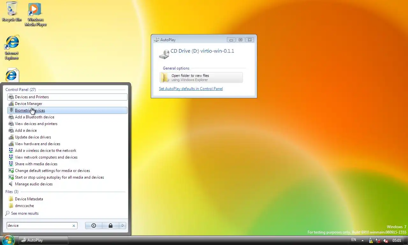Open Internet Explorer desktop shortcut
Image resolution: width=408 pixels, height=245 pixels.
[12, 48]
